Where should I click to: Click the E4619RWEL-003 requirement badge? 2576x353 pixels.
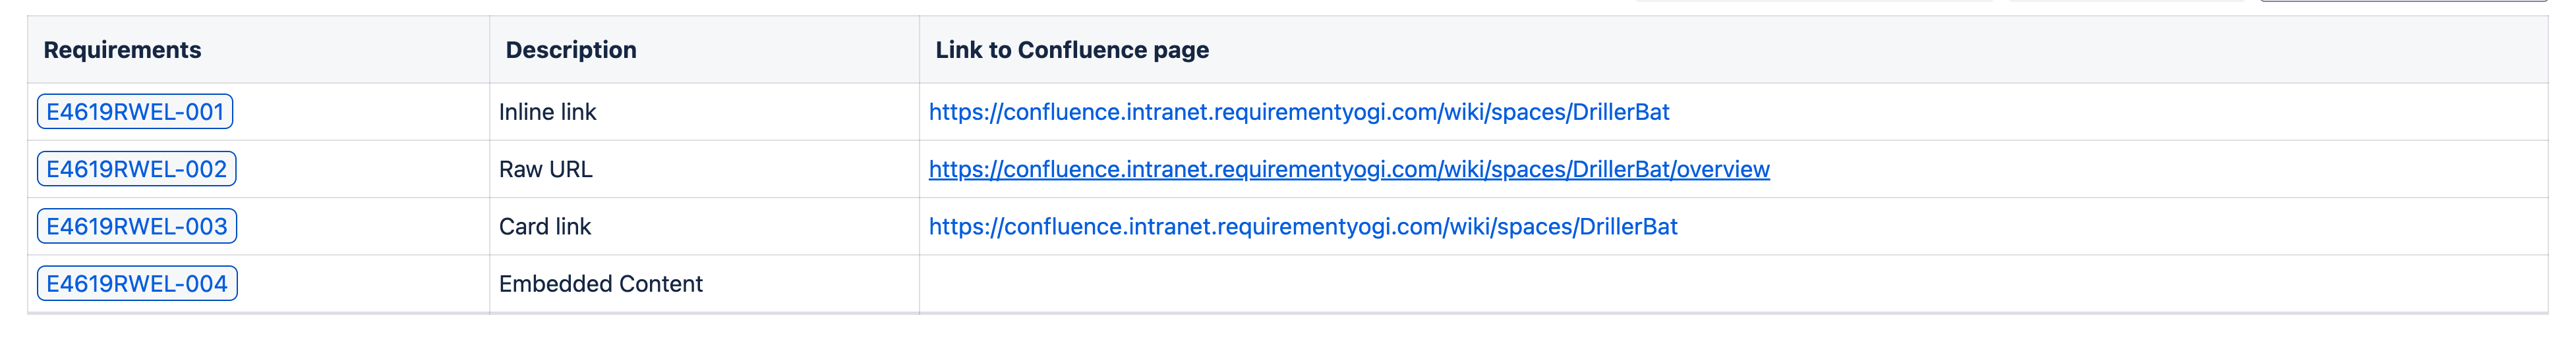pyautogui.click(x=137, y=226)
